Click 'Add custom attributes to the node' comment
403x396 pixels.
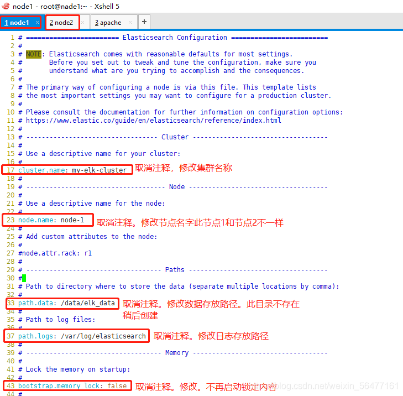[91, 237]
